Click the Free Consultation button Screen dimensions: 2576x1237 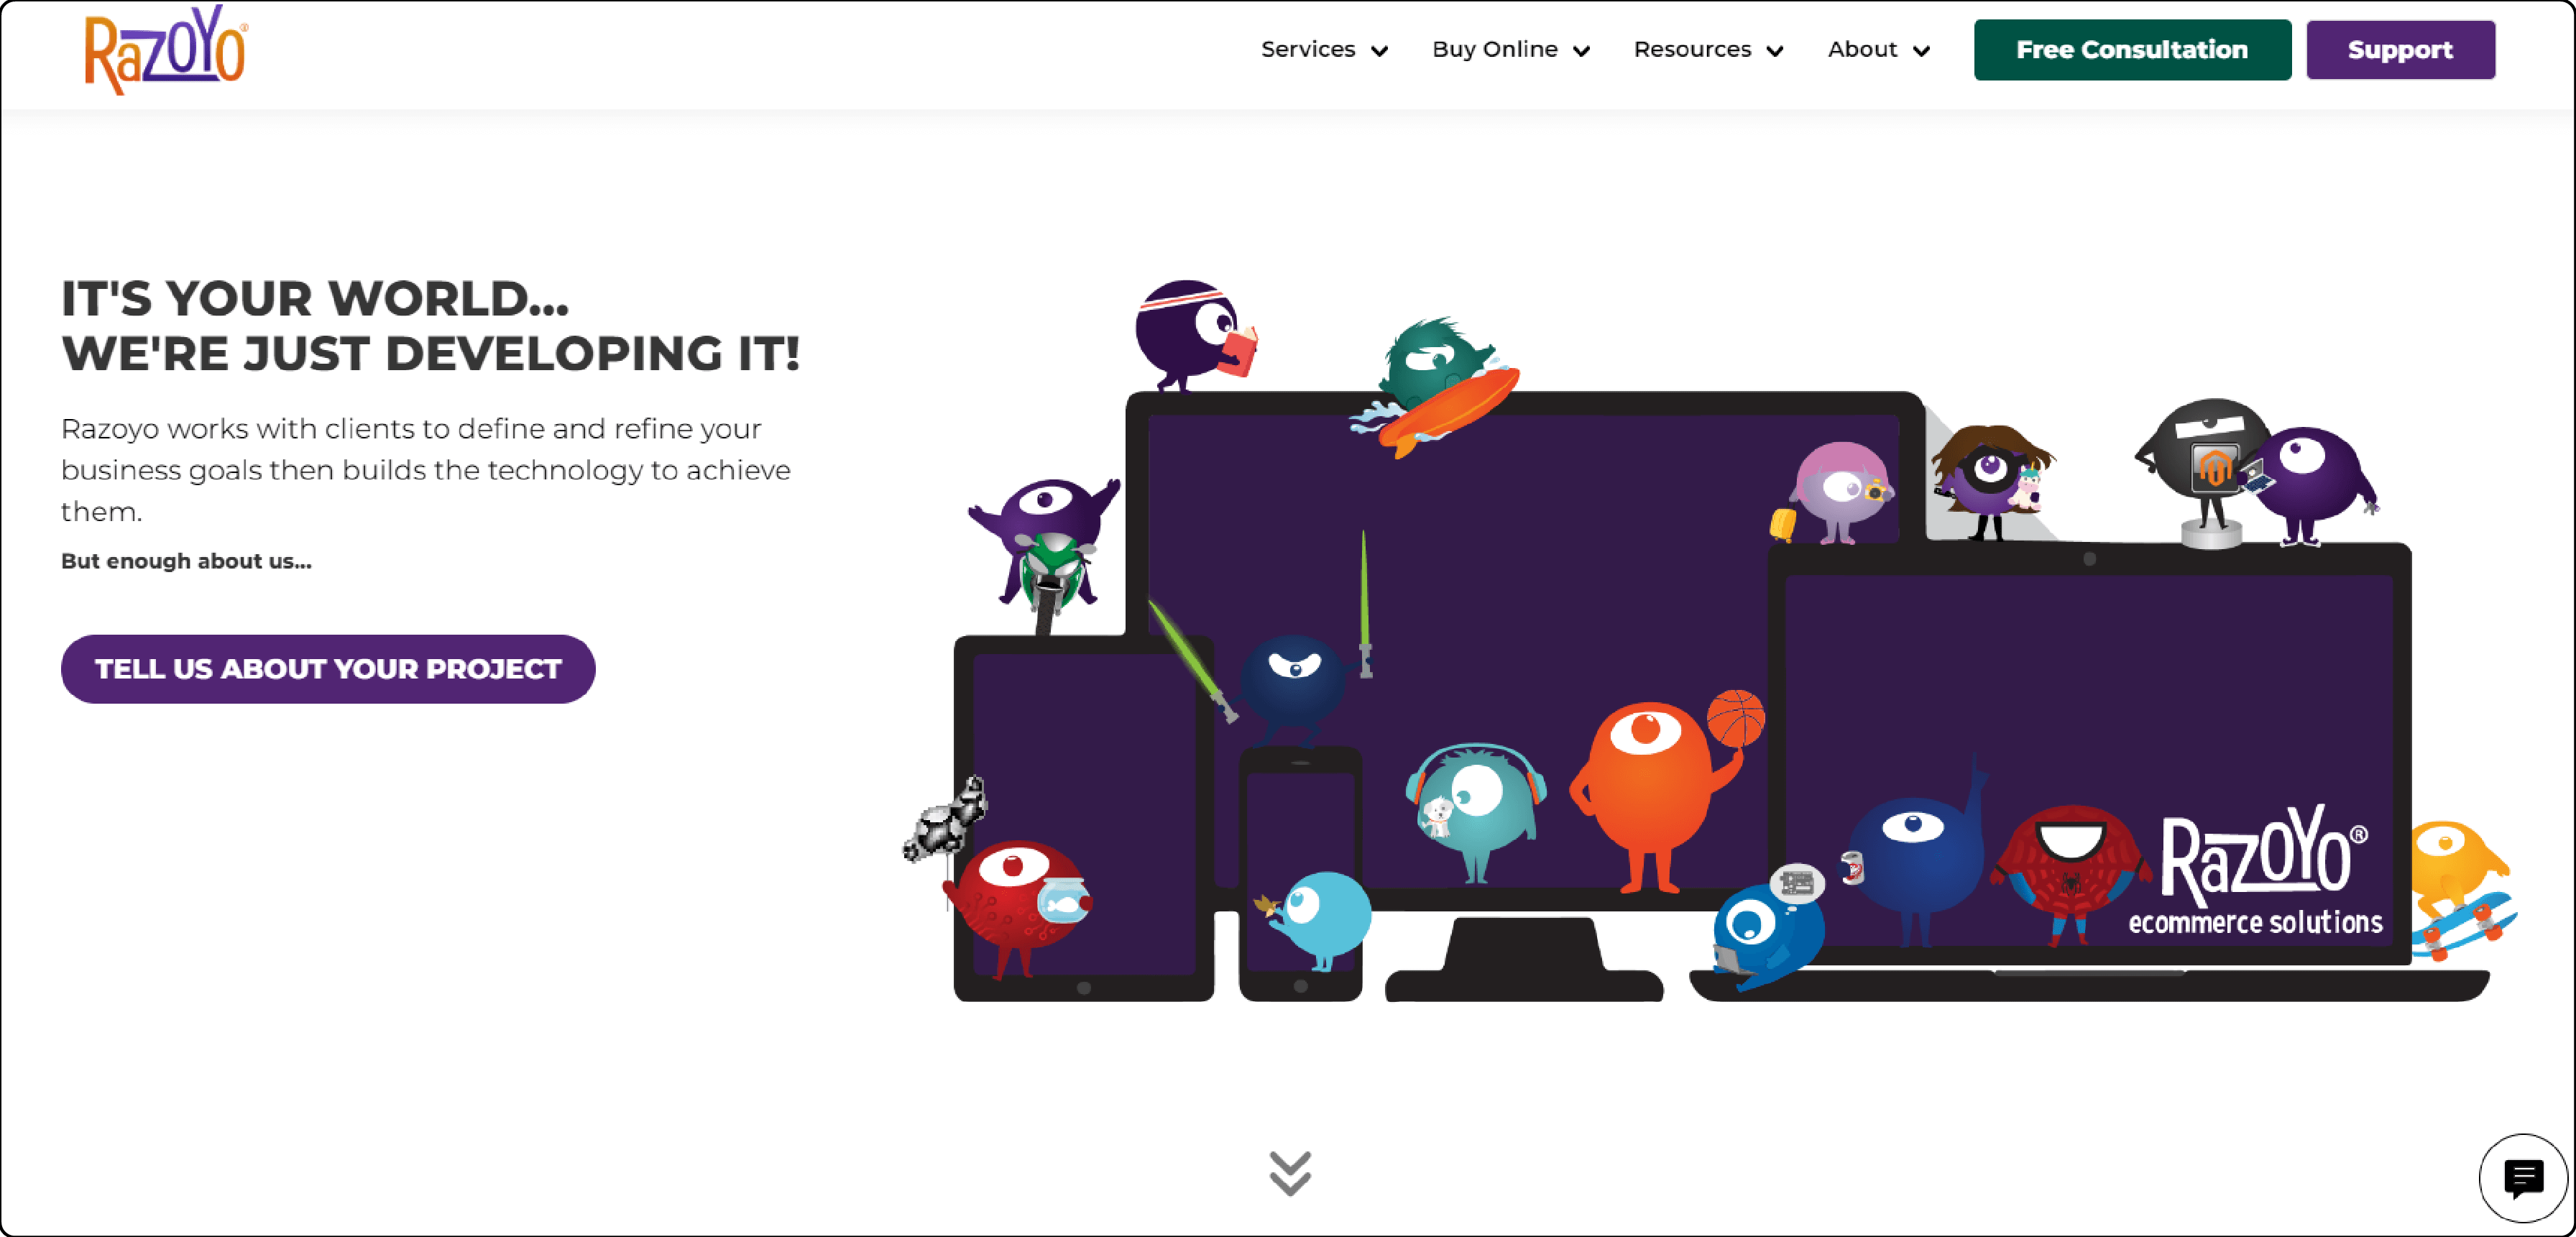[x=2132, y=50]
